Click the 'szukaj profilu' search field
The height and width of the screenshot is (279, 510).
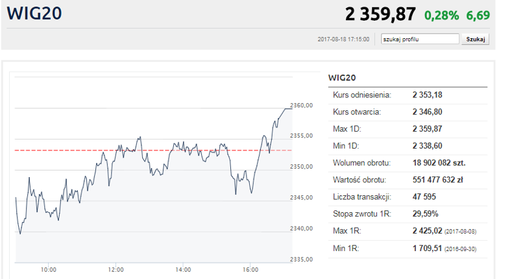pyautogui.click(x=420, y=39)
